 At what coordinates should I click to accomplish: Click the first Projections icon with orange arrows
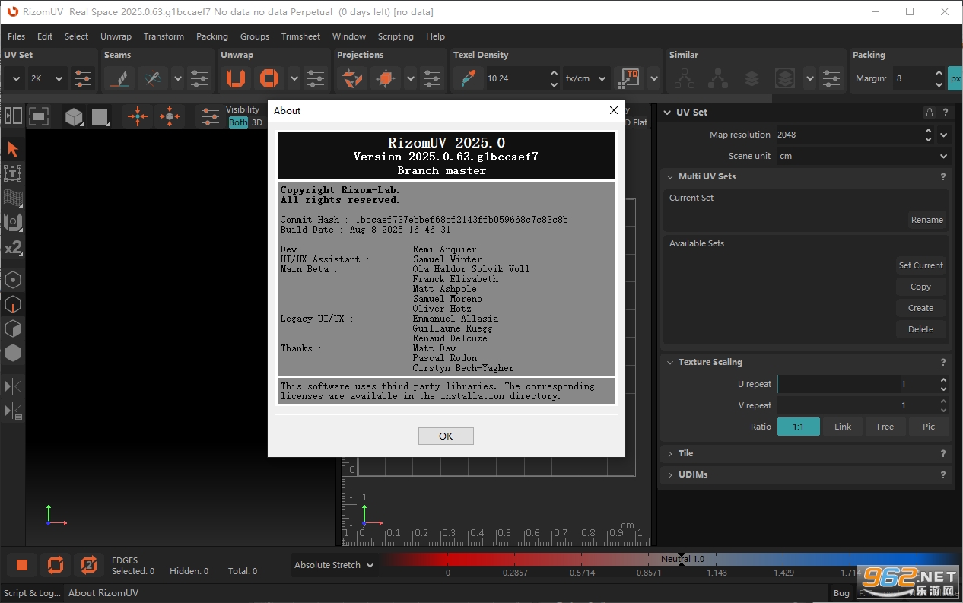click(x=351, y=78)
